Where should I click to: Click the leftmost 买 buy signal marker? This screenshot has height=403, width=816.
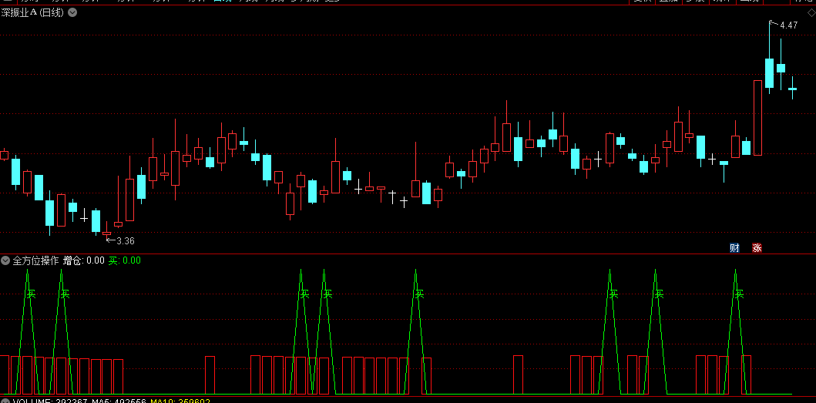[x=32, y=294]
